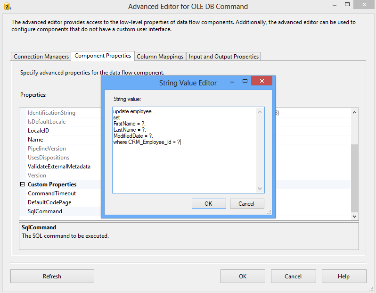Maximize the String Value Editor dialog

point(245,81)
